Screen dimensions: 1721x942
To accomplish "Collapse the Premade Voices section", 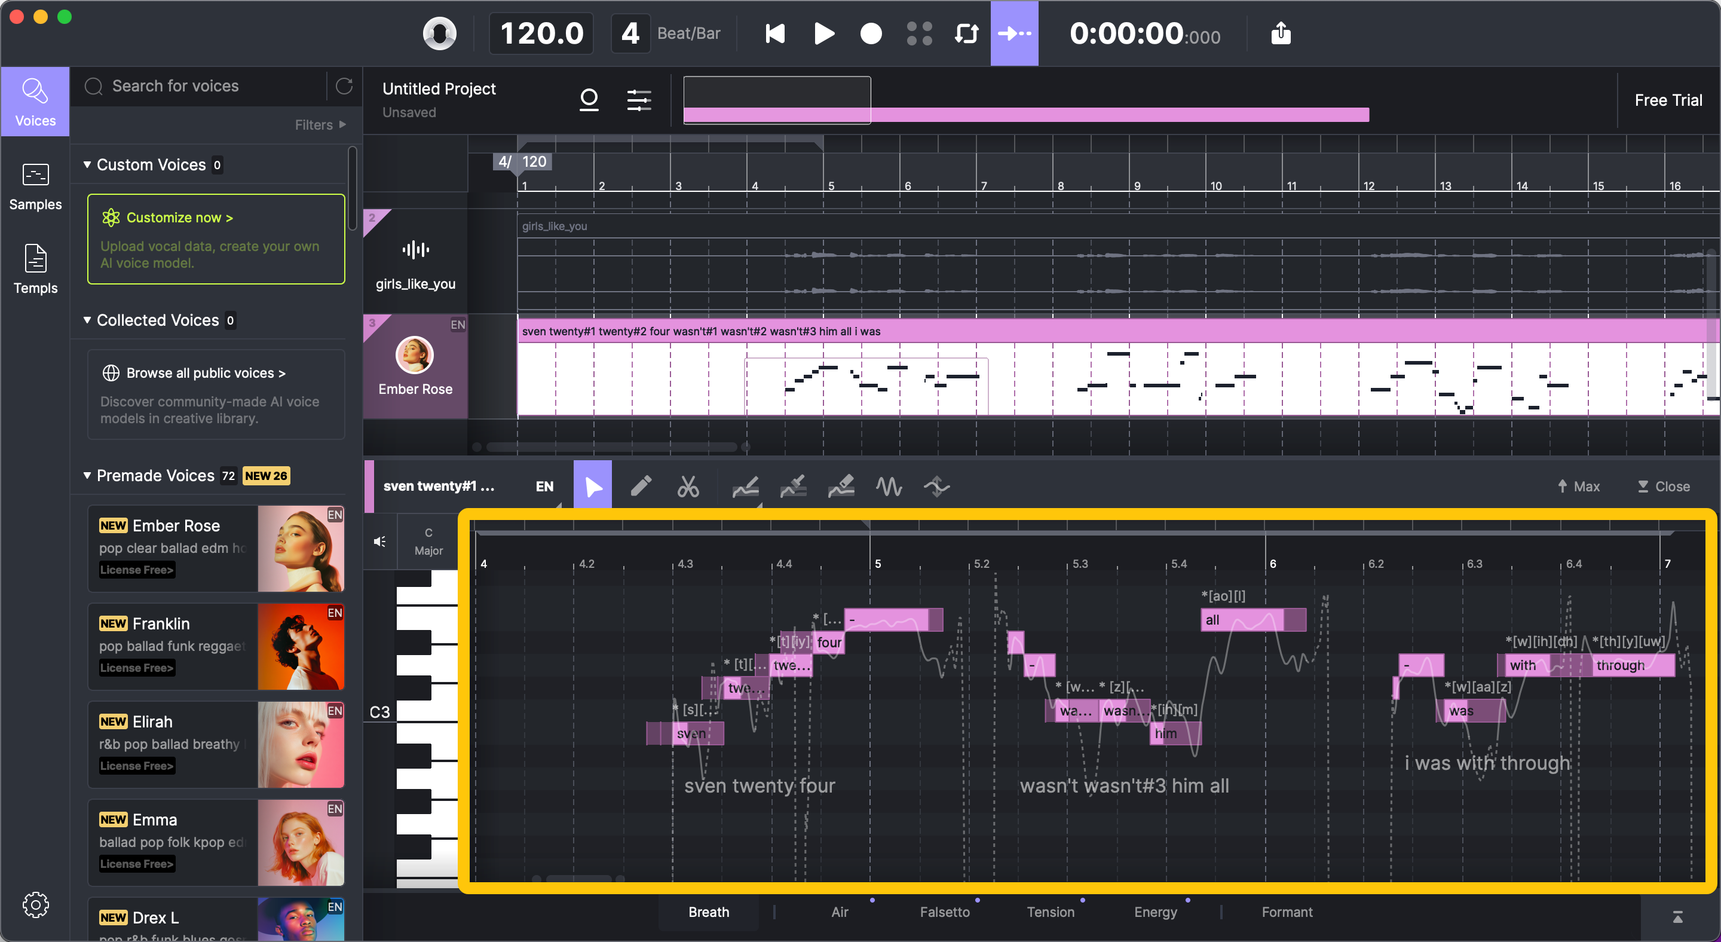I will [x=87, y=475].
